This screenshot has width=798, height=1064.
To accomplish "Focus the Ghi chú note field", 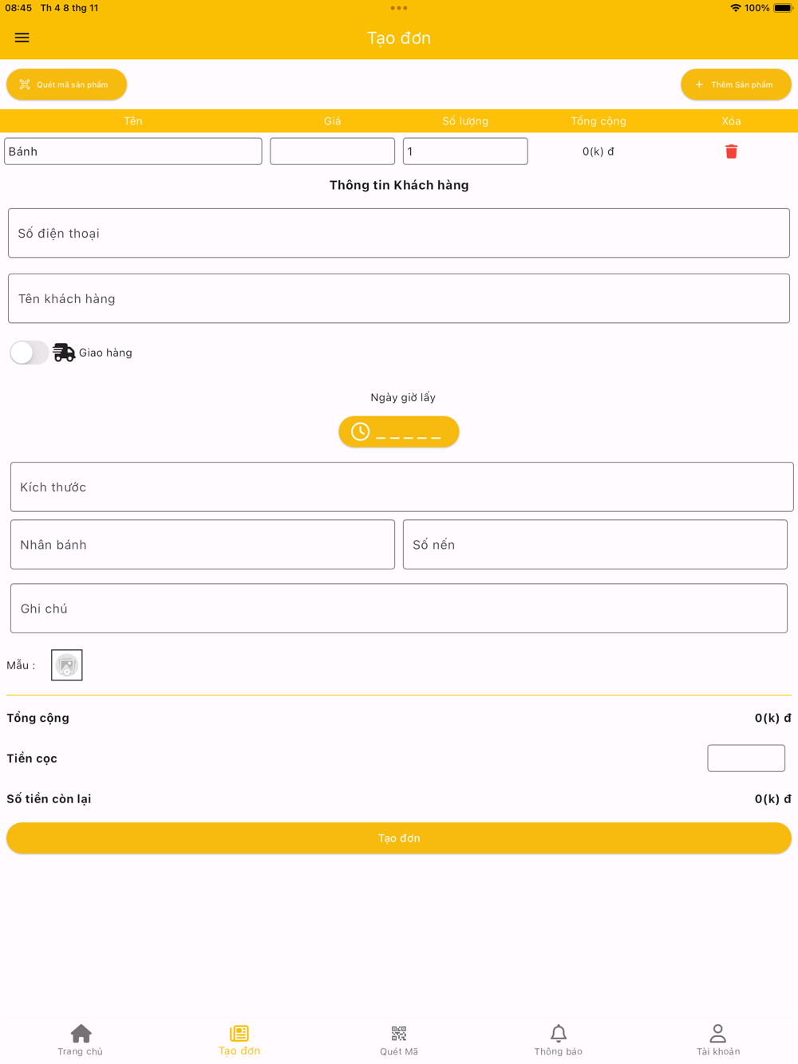I will pos(399,609).
